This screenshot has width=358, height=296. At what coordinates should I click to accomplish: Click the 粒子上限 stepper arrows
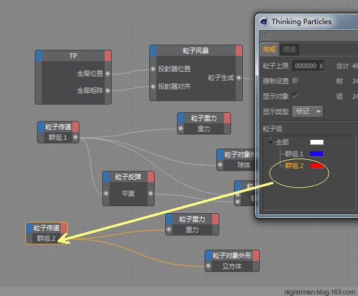pyautogui.click(x=321, y=66)
